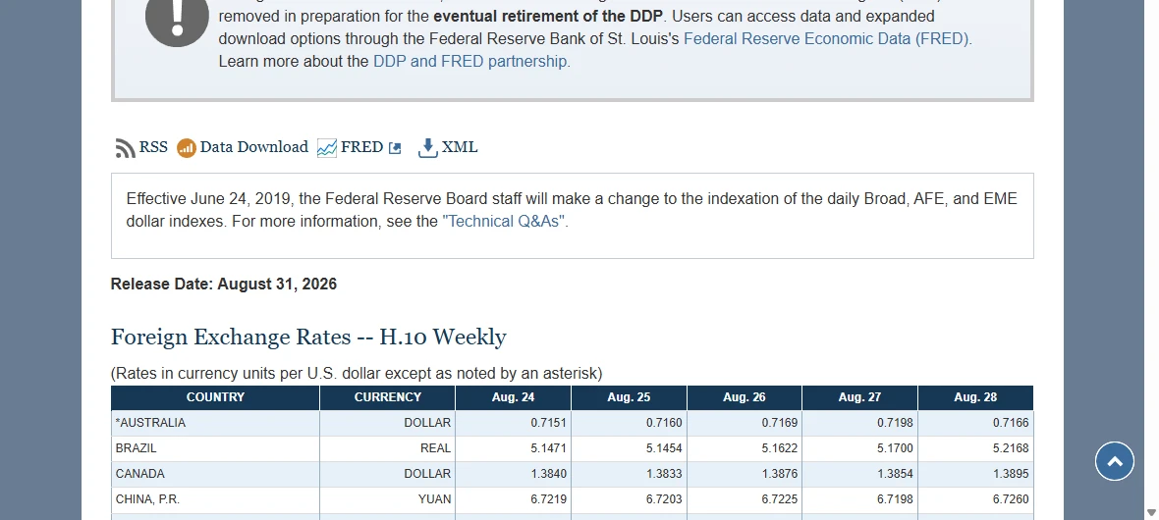Click the scroll-down arrow of the page scrollbar
This screenshot has height=520, width=1159.
click(x=1151, y=512)
